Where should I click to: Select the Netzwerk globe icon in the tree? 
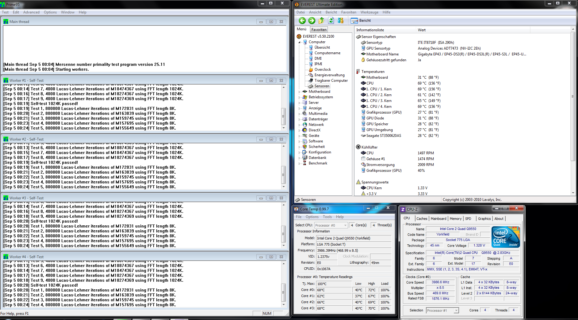pos(305,125)
